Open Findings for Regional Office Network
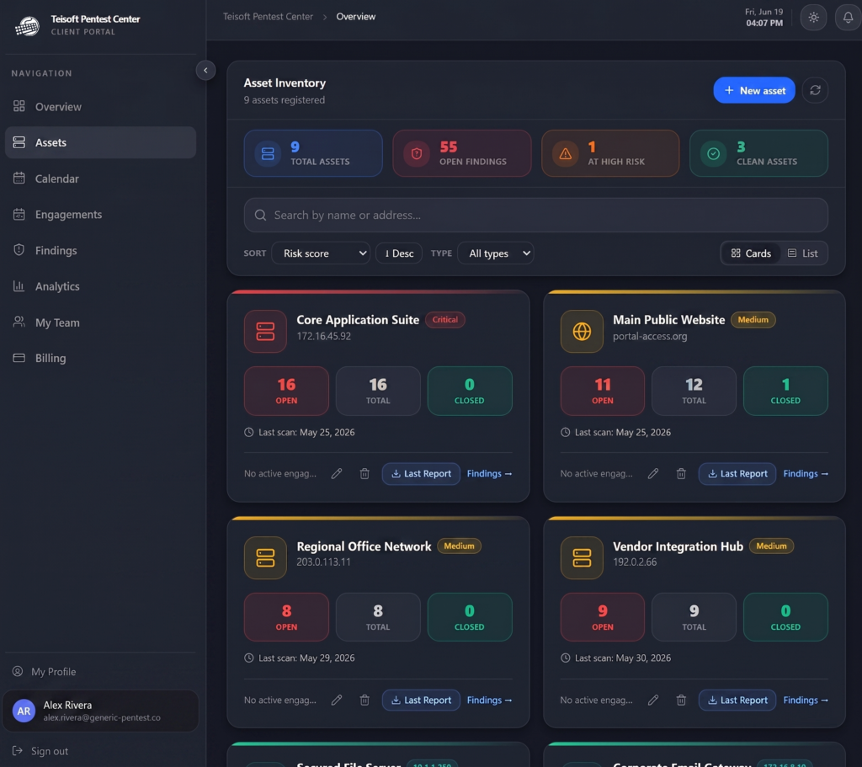This screenshot has width=862, height=767. pos(489,700)
